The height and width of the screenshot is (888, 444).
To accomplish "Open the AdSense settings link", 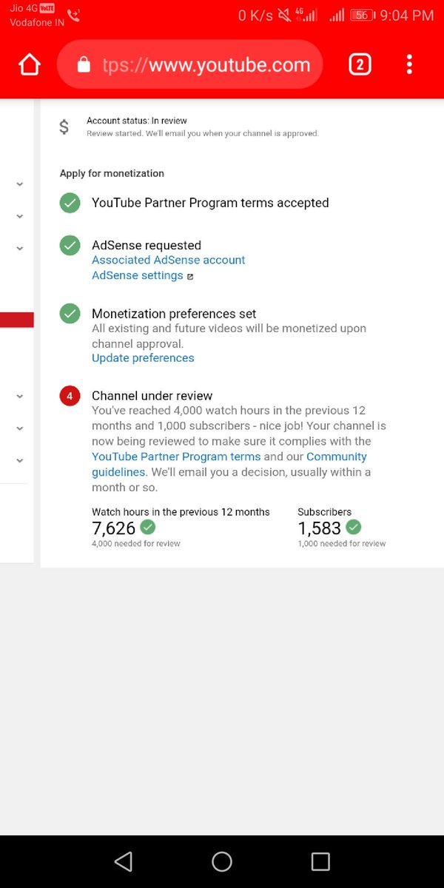I will 137,275.
